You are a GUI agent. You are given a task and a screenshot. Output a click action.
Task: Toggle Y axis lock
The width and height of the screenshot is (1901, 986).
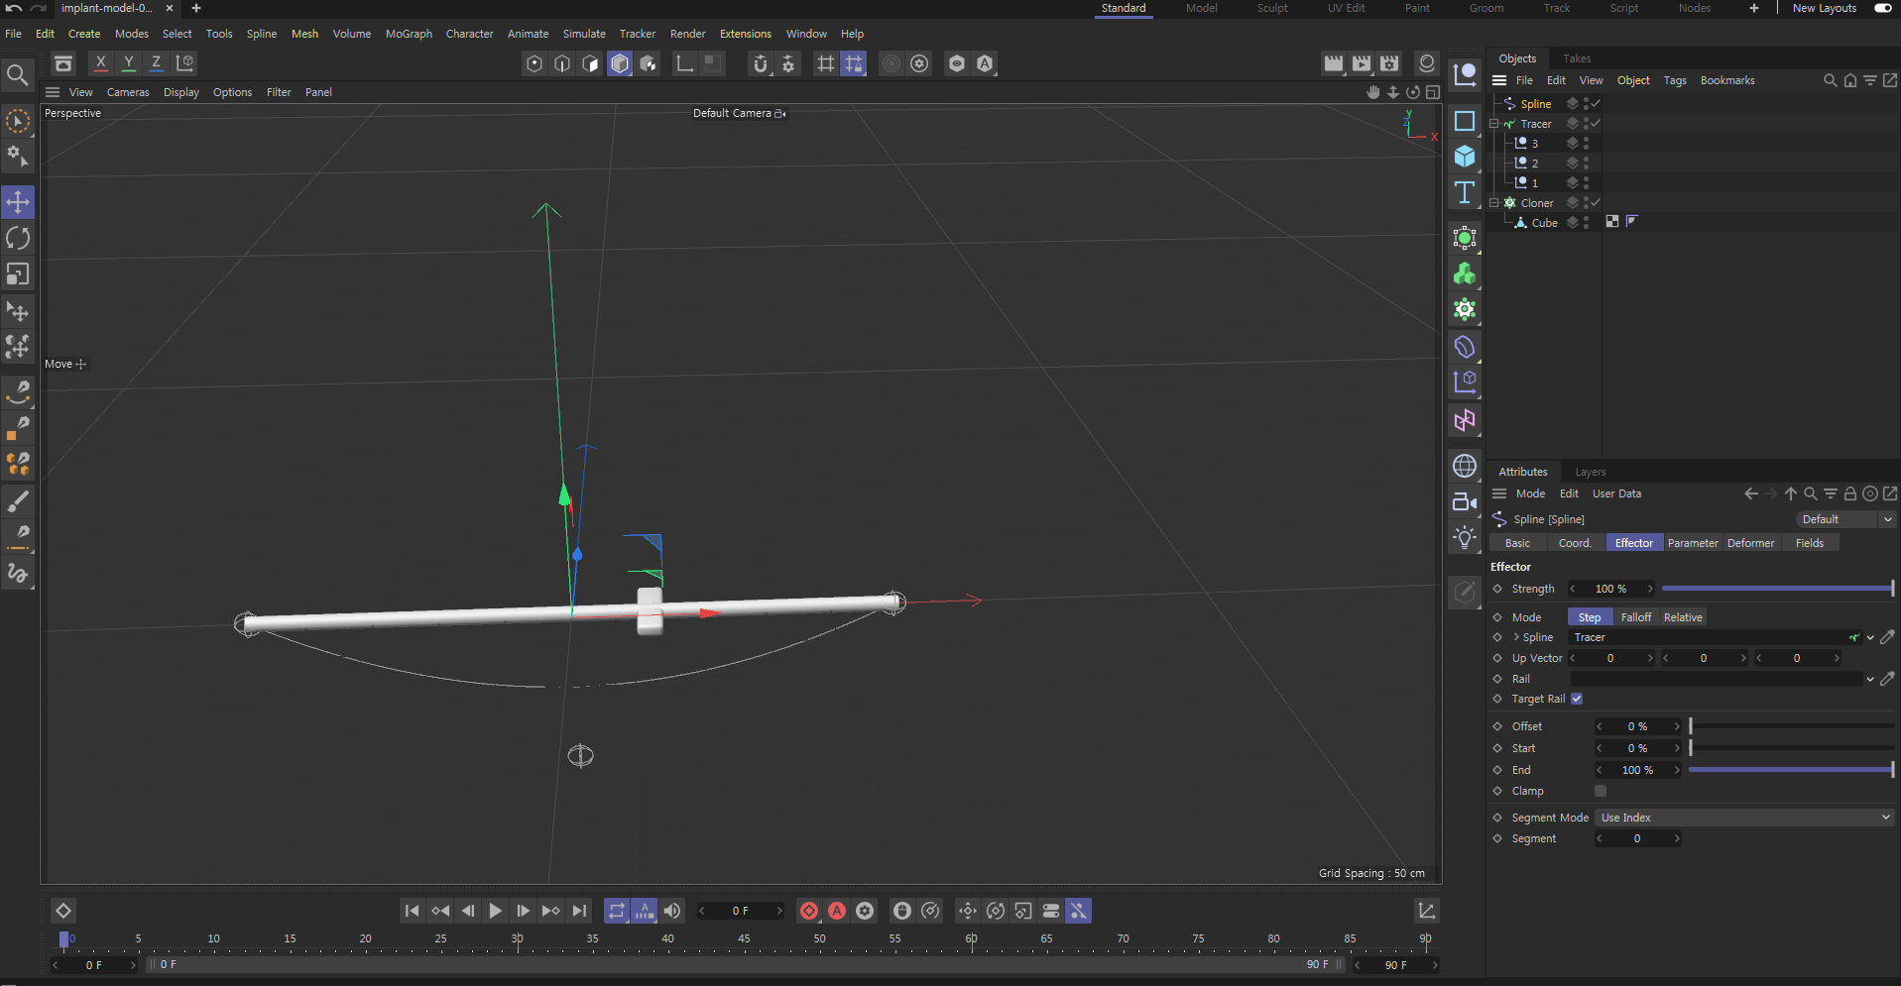click(x=128, y=63)
